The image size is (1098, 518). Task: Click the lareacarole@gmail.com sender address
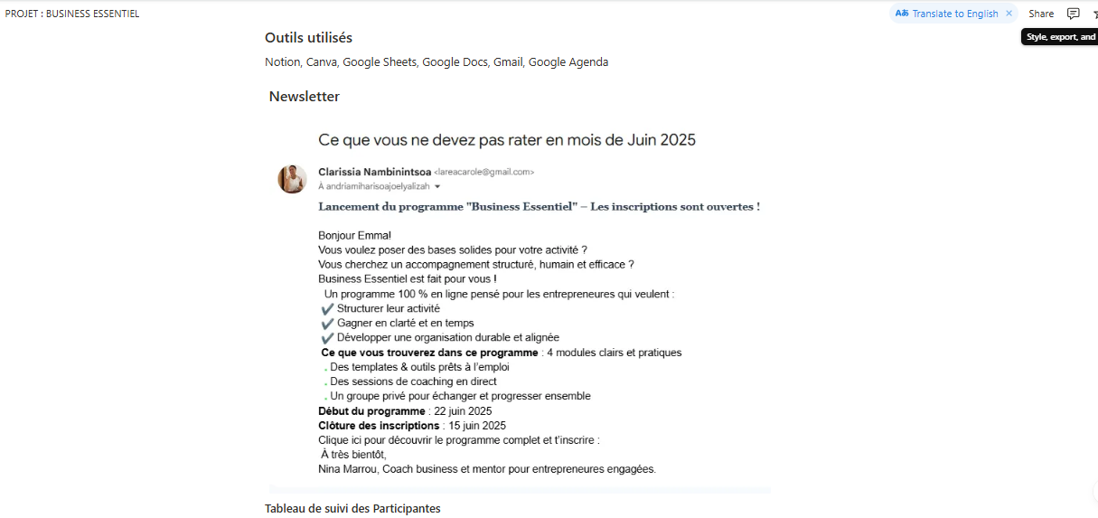[x=483, y=172]
